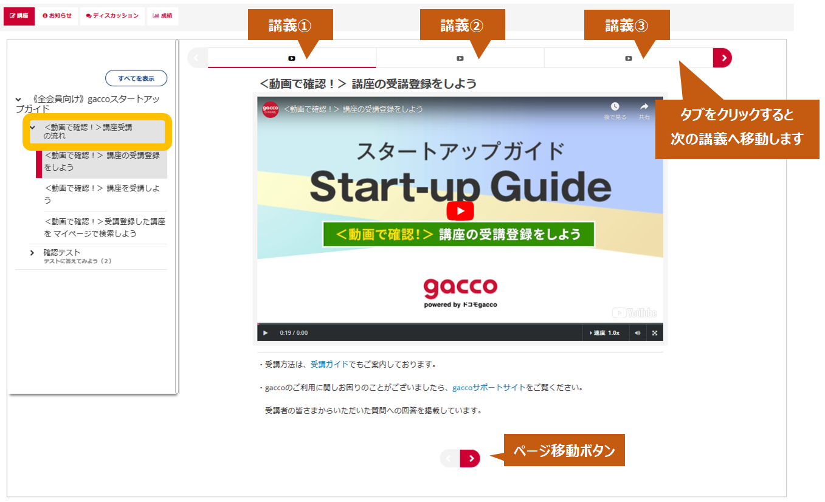Collapse the 講座受講の流れ subsection chevron
The width and height of the screenshot is (825, 502).
coord(33,128)
